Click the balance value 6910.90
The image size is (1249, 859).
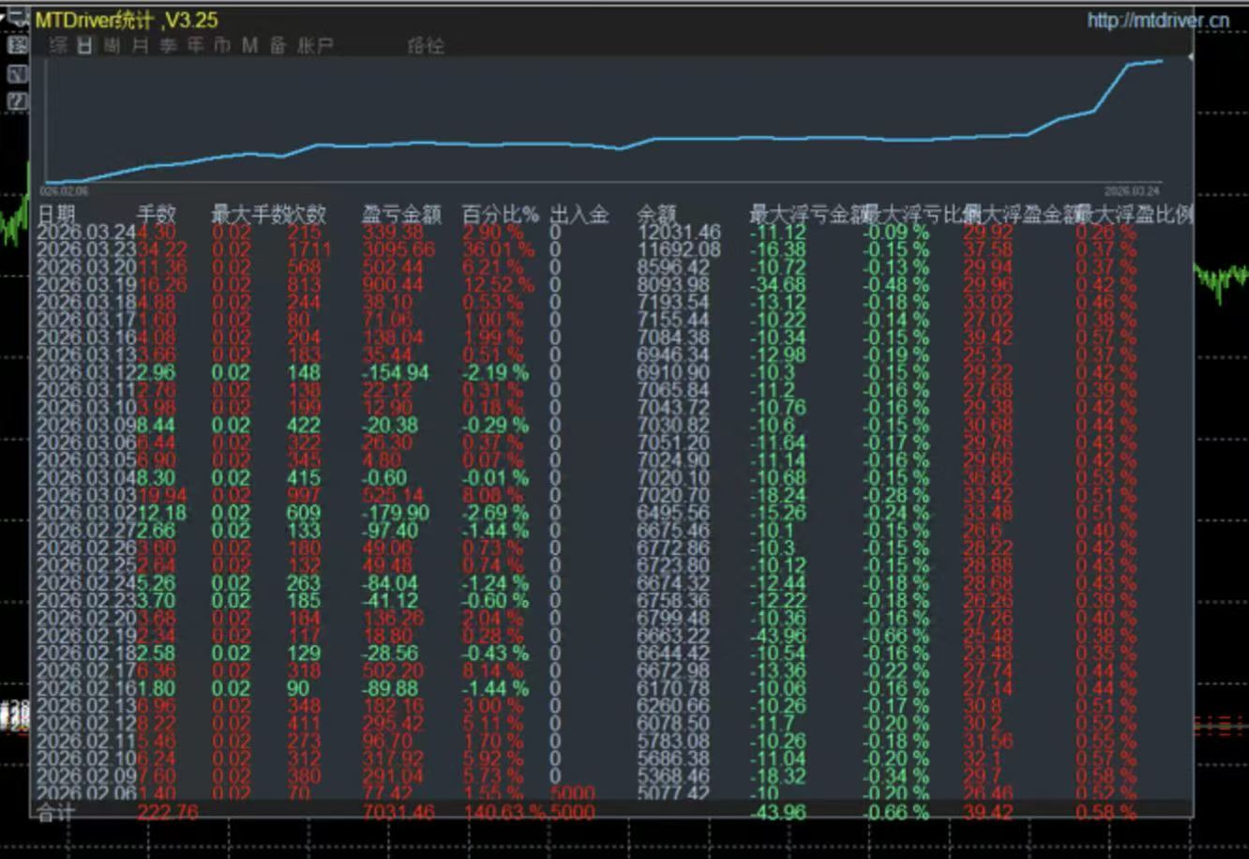[x=674, y=372]
